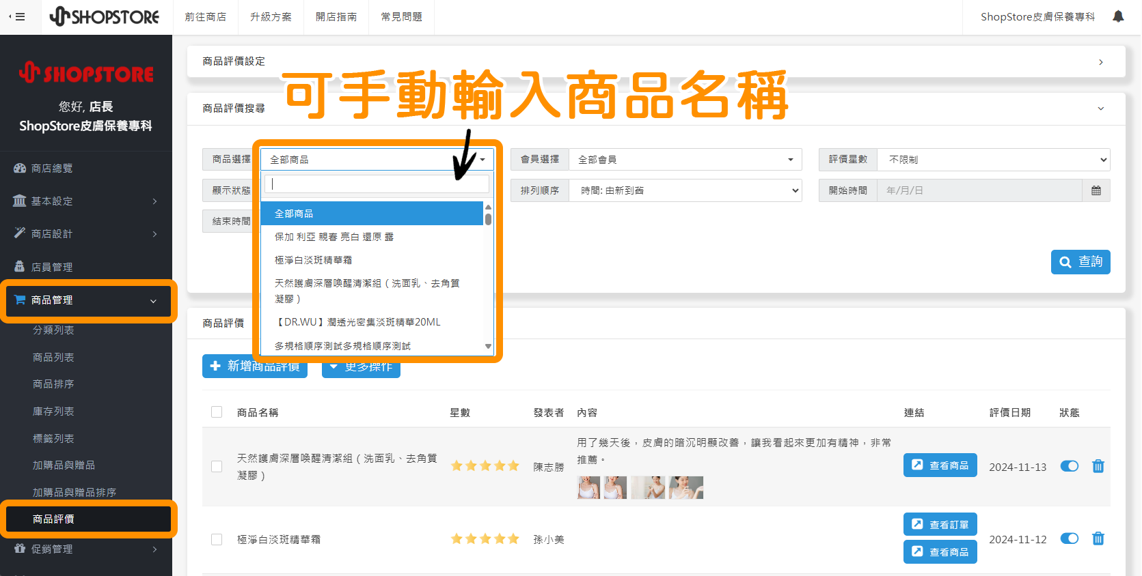Select 保加 利亞 親春 亮白 還原 露 option
The height and width of the screenshot is (576, 1142).
(372, 237)
